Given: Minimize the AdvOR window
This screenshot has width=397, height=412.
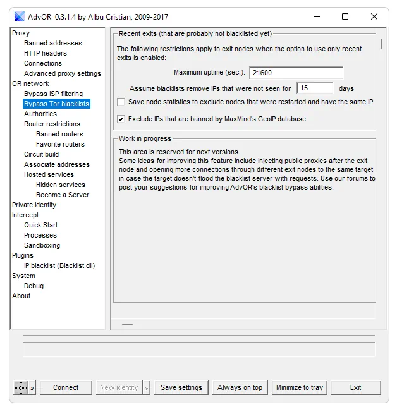Looking at the screenshot, I should (317, 16).
